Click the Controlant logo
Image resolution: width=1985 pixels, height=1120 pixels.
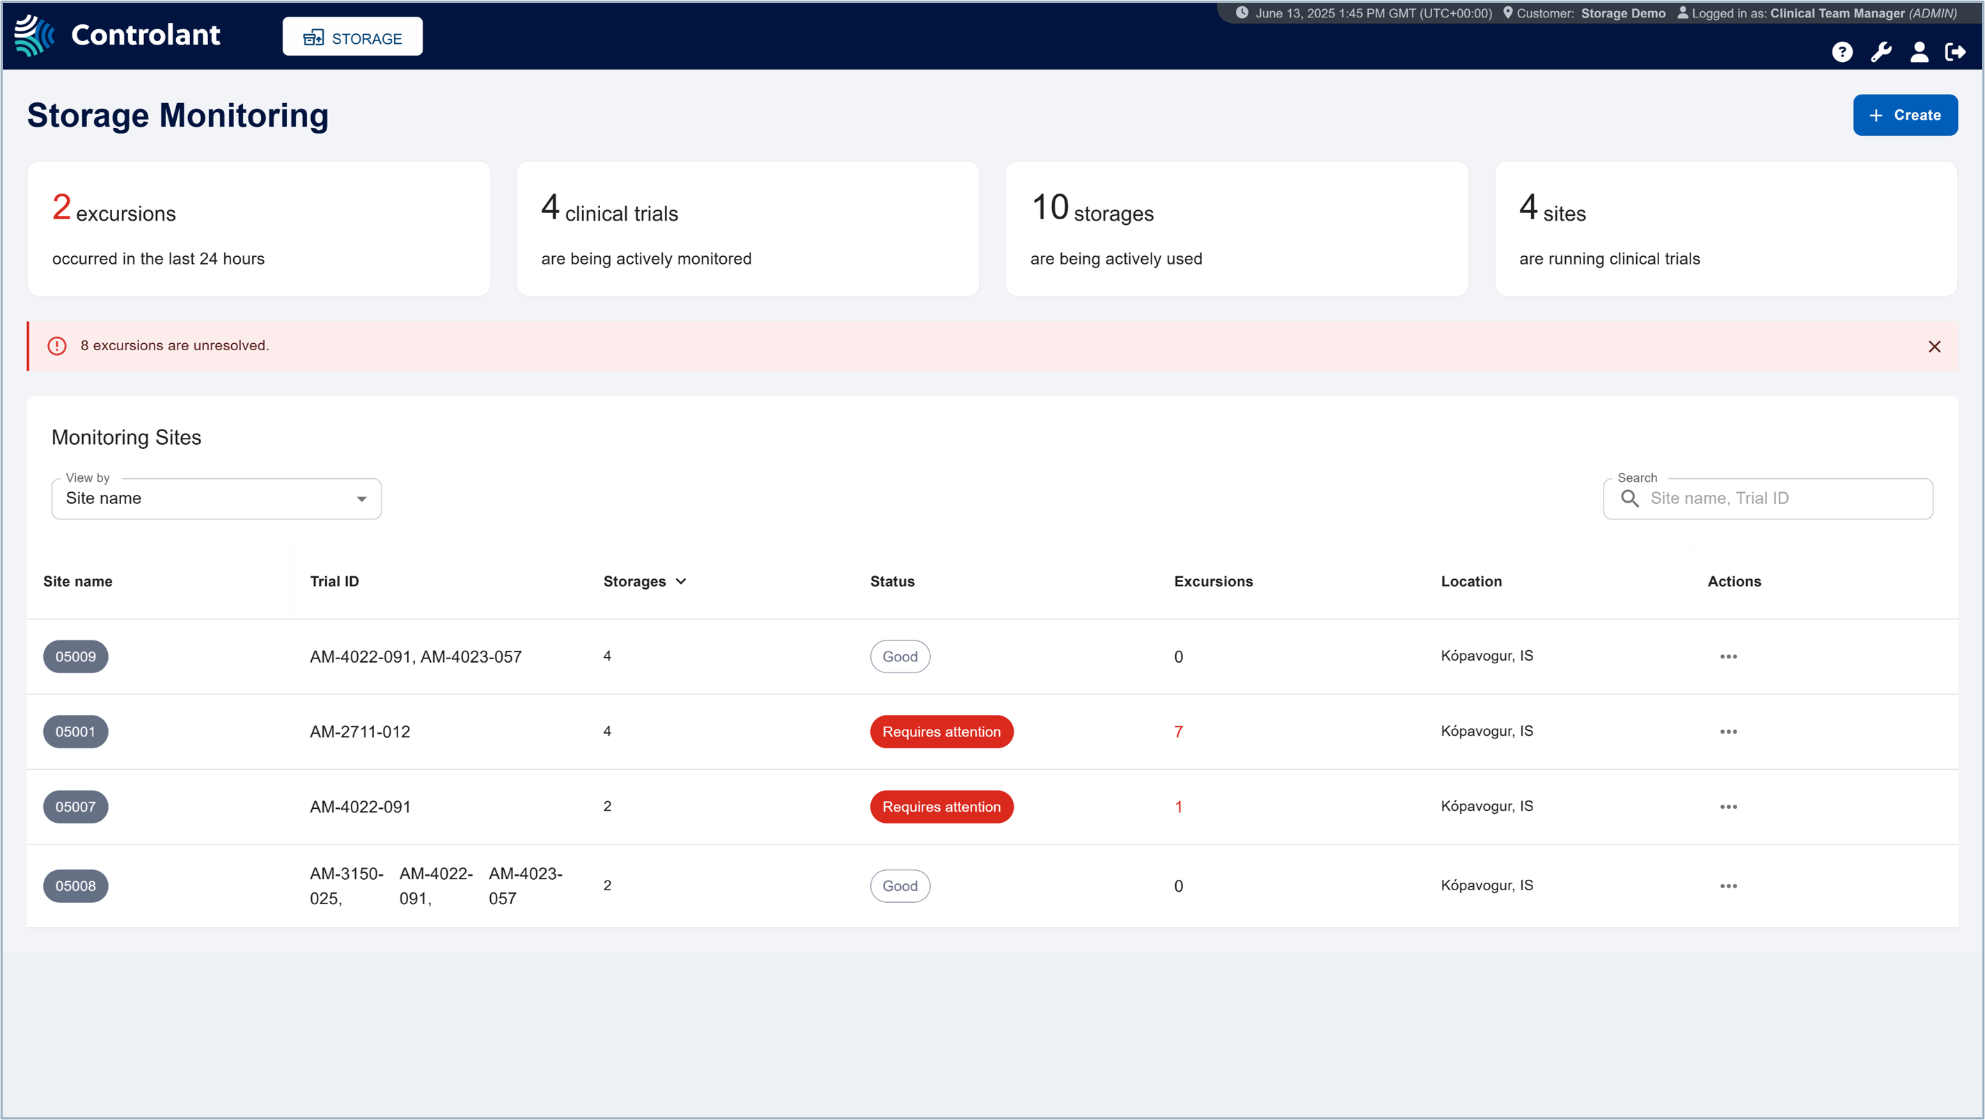pos(117,36)
